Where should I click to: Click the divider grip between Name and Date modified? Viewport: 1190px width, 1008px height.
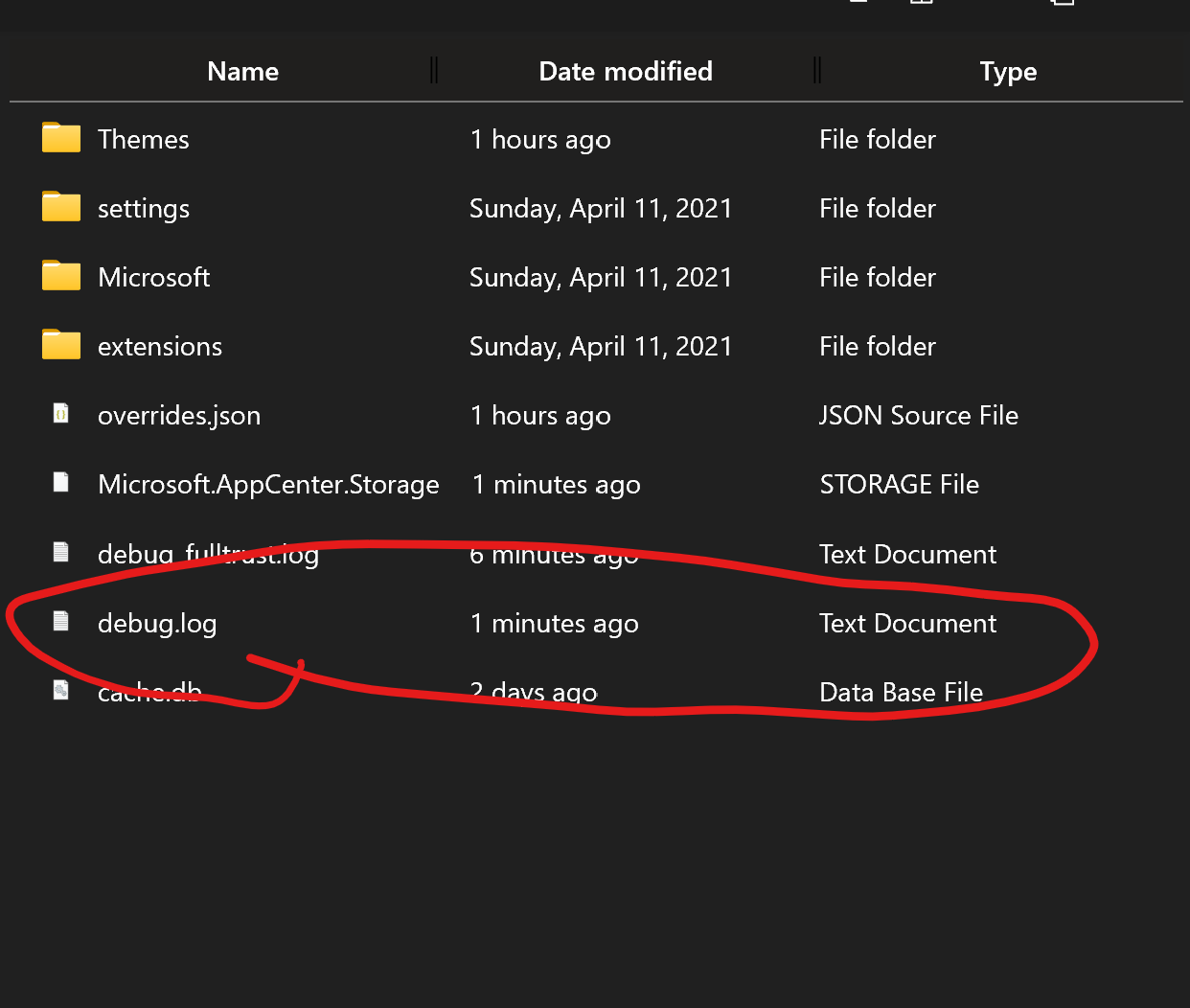[434, 70]
